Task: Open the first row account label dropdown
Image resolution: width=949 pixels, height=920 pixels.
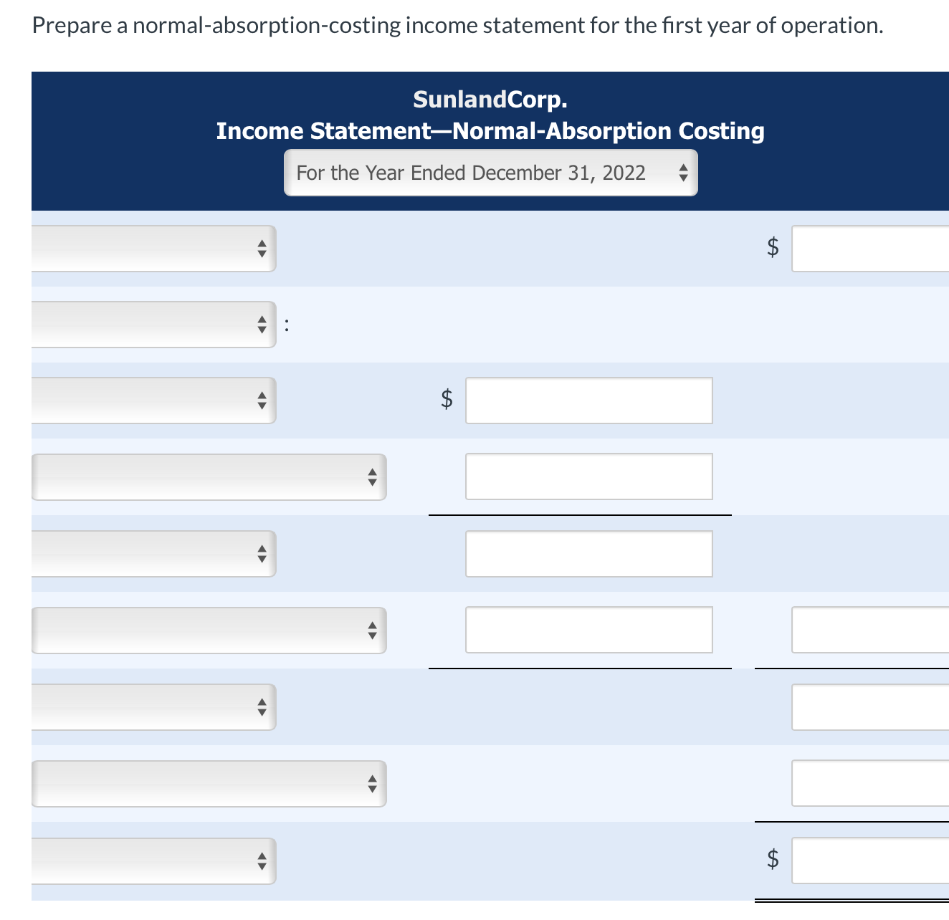Action: click(153, 249)
